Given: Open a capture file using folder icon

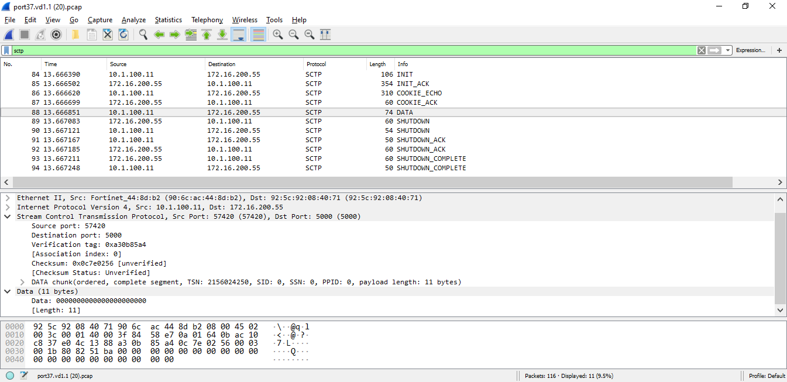Looking at the screenshot, I should 75,35.
